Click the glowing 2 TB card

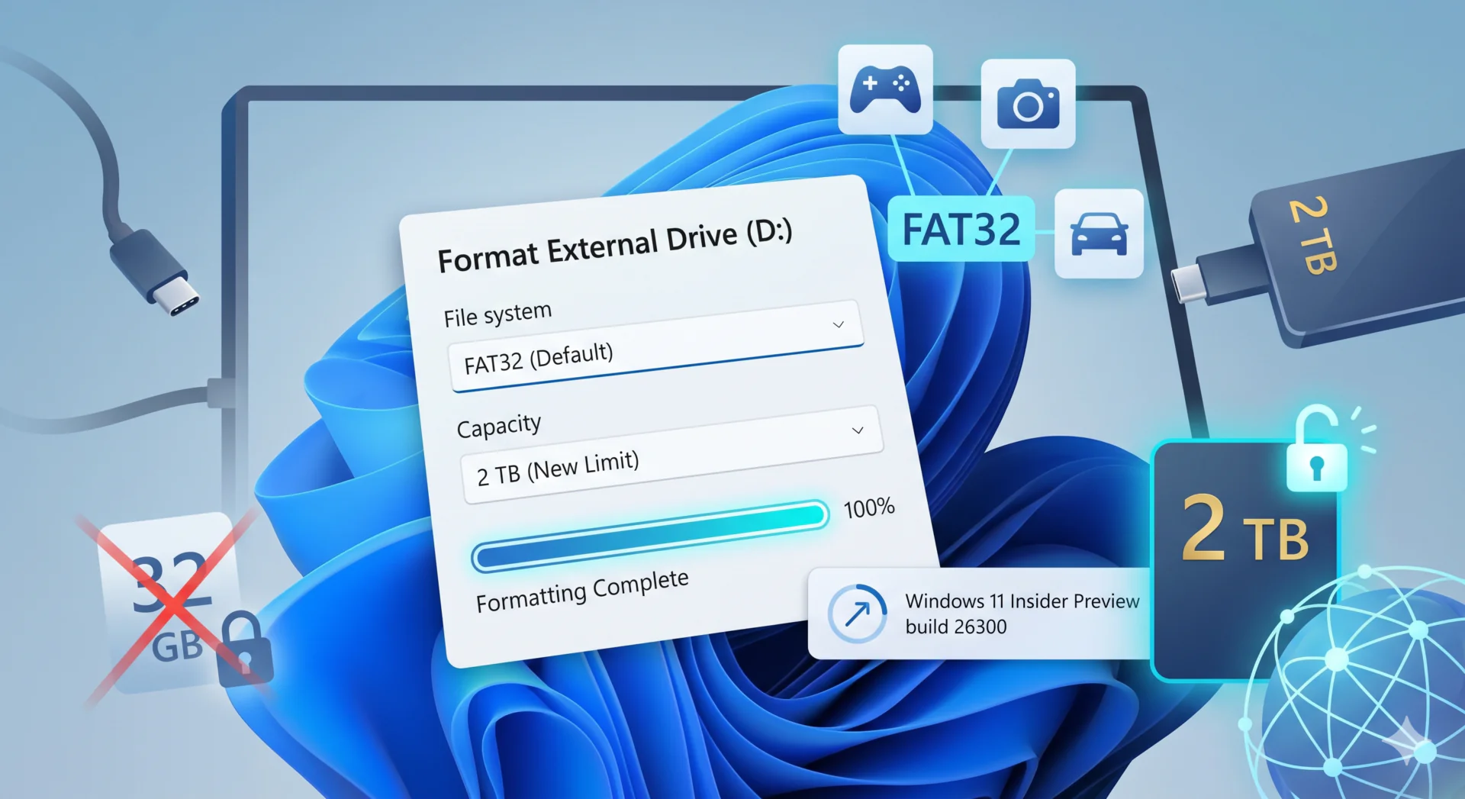tap(1245, 561)
